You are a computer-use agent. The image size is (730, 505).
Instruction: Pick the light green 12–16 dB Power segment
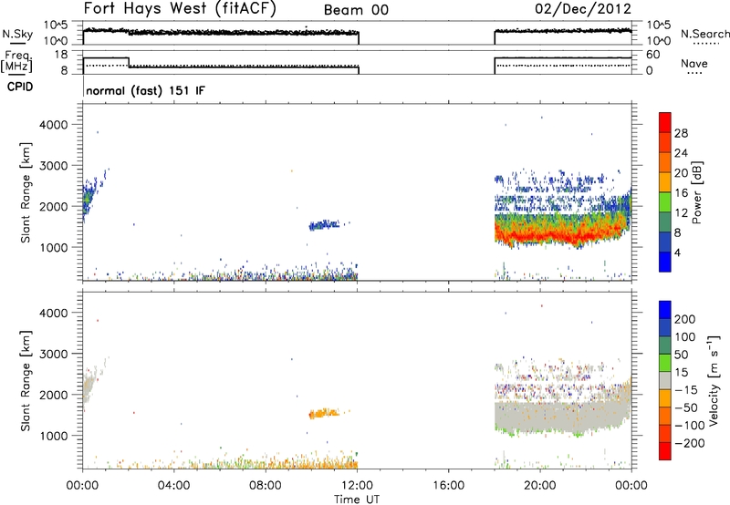point(665,202)
